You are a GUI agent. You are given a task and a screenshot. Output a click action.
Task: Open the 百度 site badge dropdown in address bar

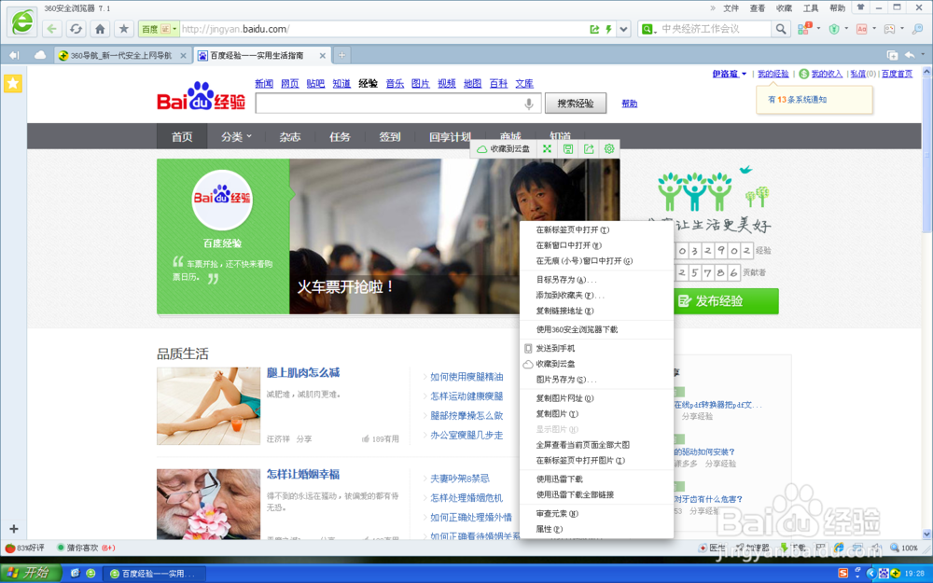pyautogui.click(x=159, y=29)
